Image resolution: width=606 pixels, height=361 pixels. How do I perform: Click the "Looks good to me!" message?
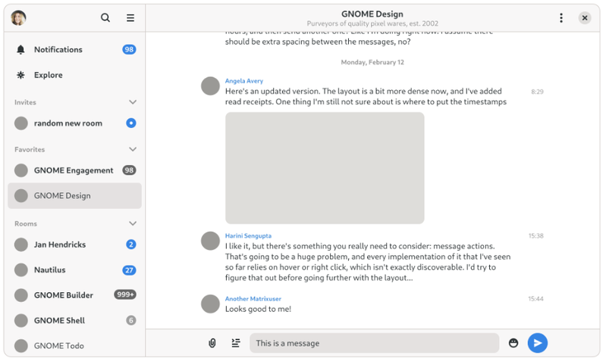pyautogui.click(x=258, y=310)
